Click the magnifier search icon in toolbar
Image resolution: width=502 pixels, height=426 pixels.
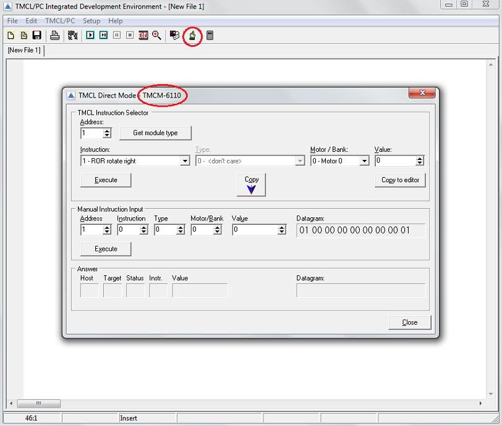(x=156, y=36)
